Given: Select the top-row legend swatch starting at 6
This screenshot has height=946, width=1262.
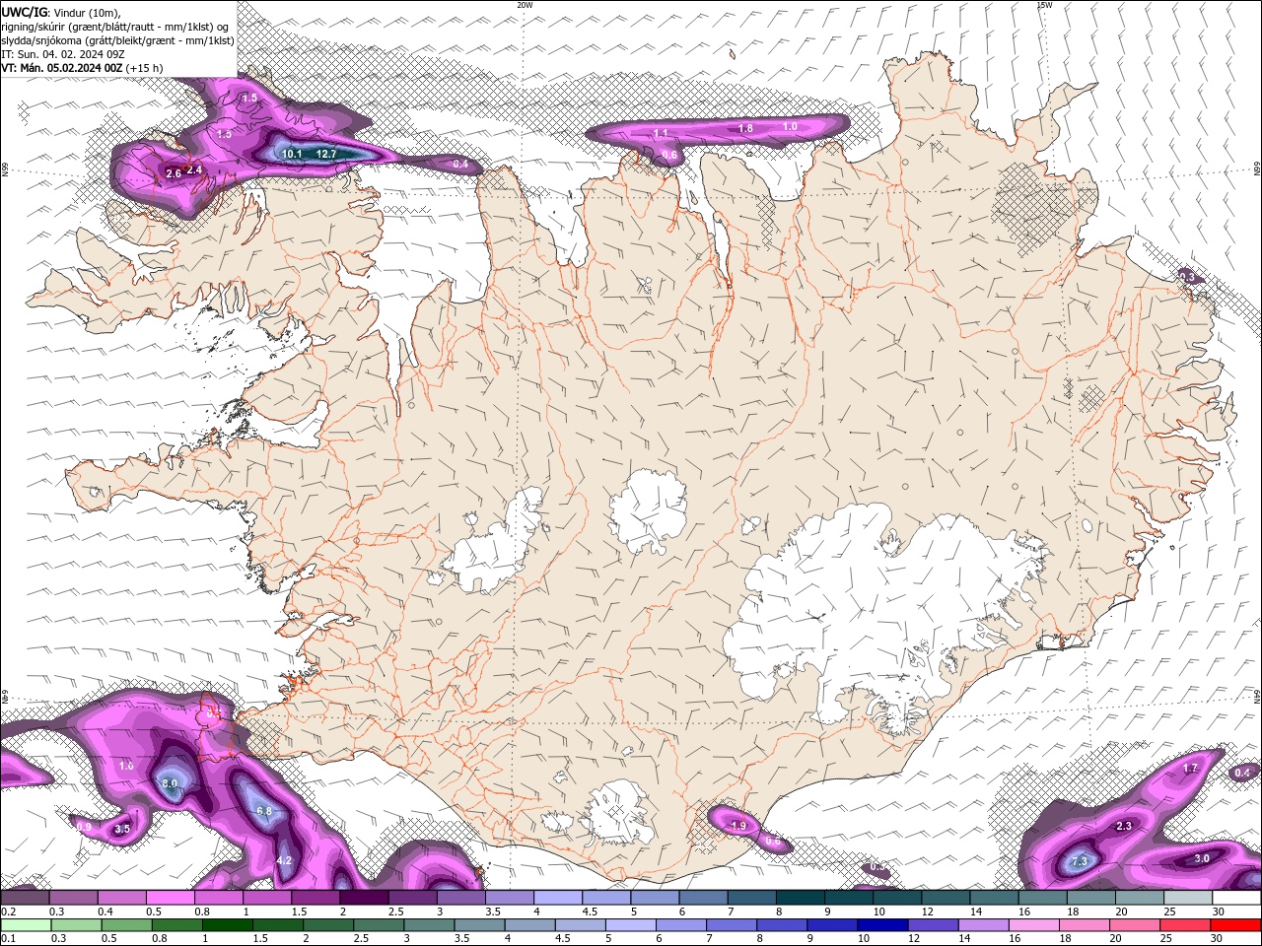Looking at the screenshot, I should pos(703,898).
